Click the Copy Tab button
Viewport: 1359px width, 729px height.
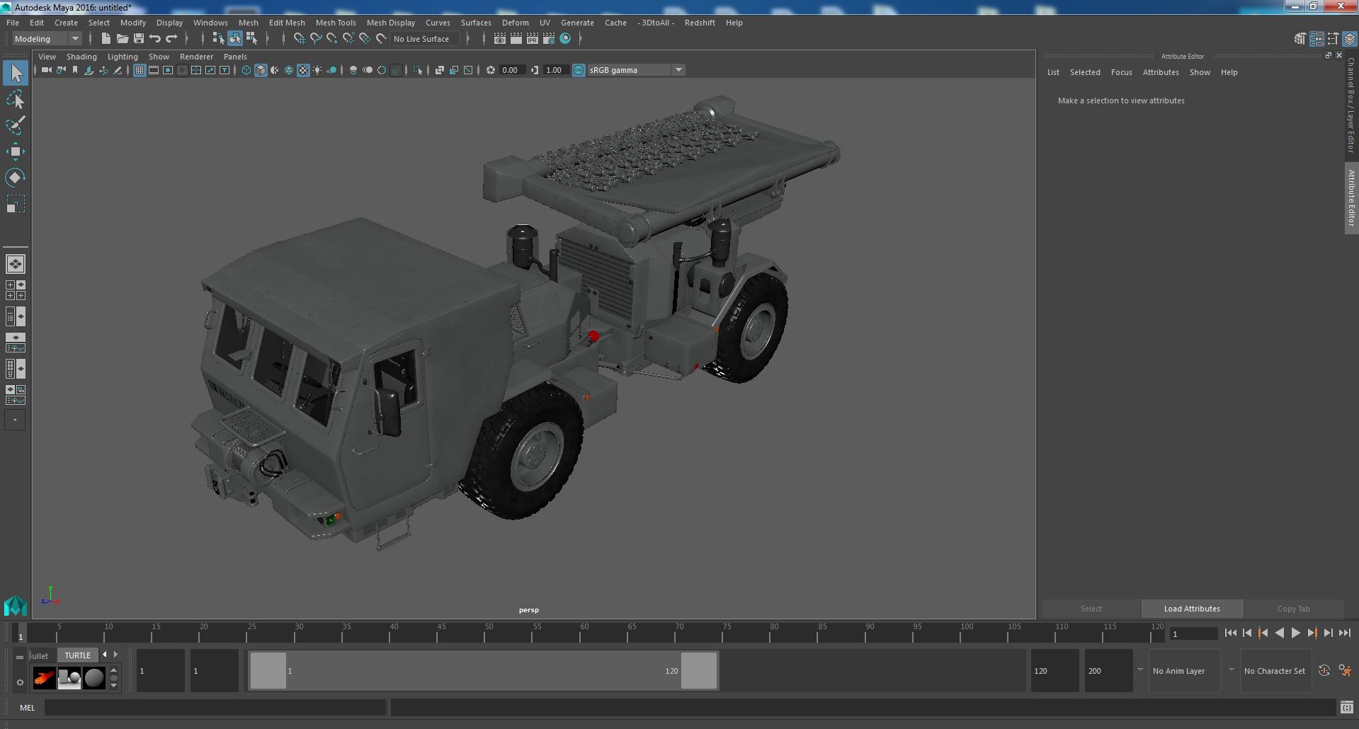(x=1293, y=609)
